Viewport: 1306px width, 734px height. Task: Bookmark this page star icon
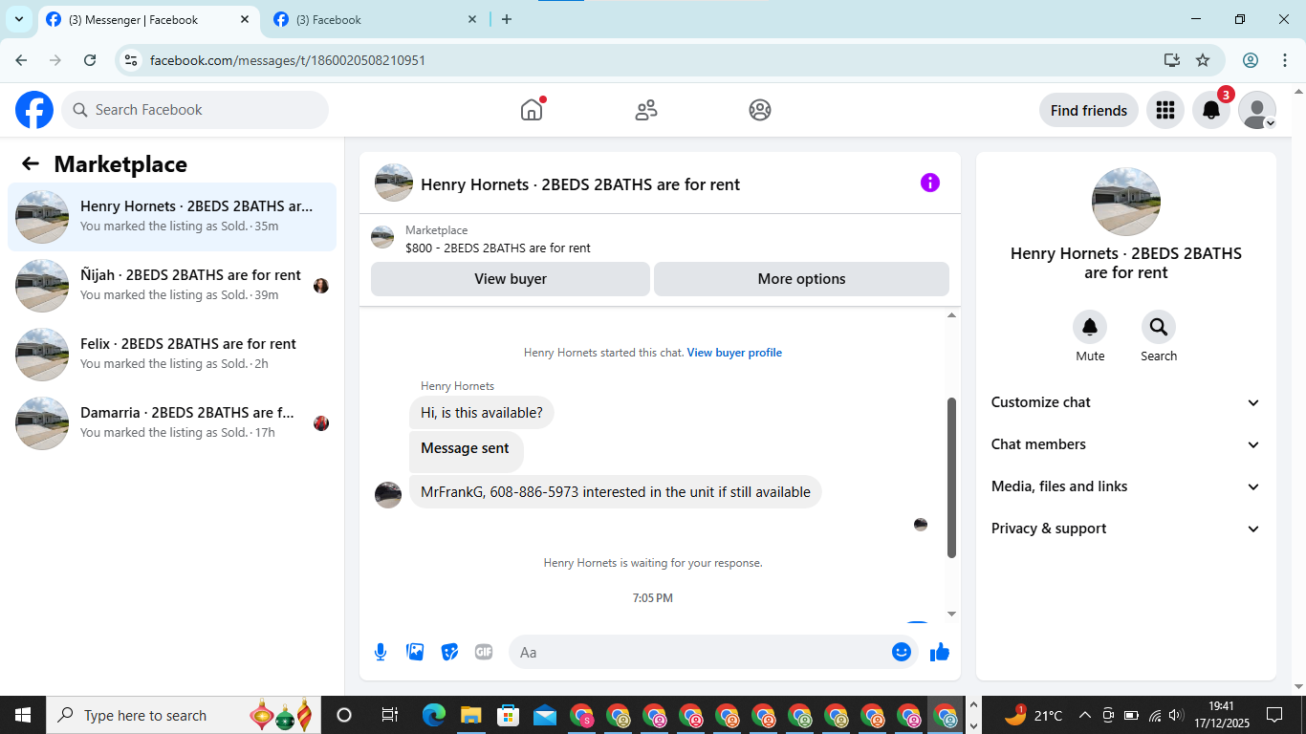(x=1203, y=60)
